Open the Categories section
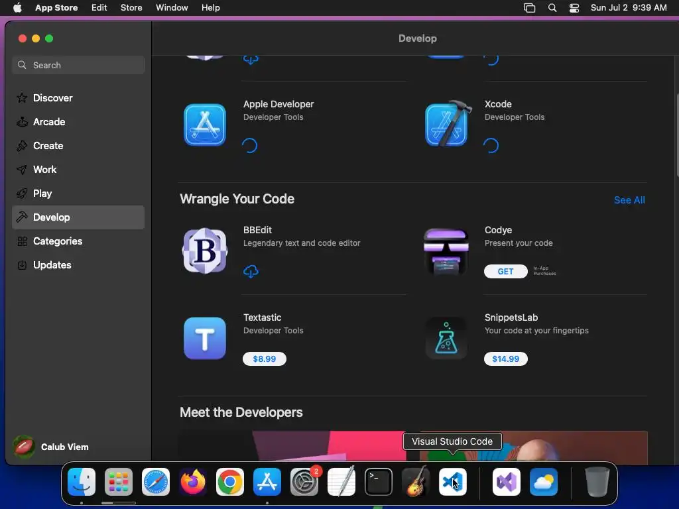679x509 pixels. pyautogui.click(x=78, y=241)
